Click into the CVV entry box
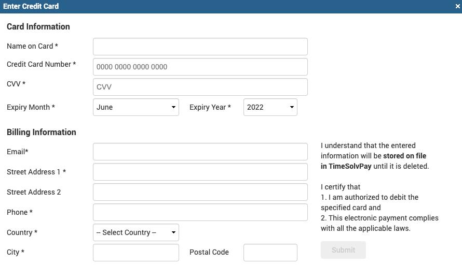Screen dimensions: 462x265 200,87
